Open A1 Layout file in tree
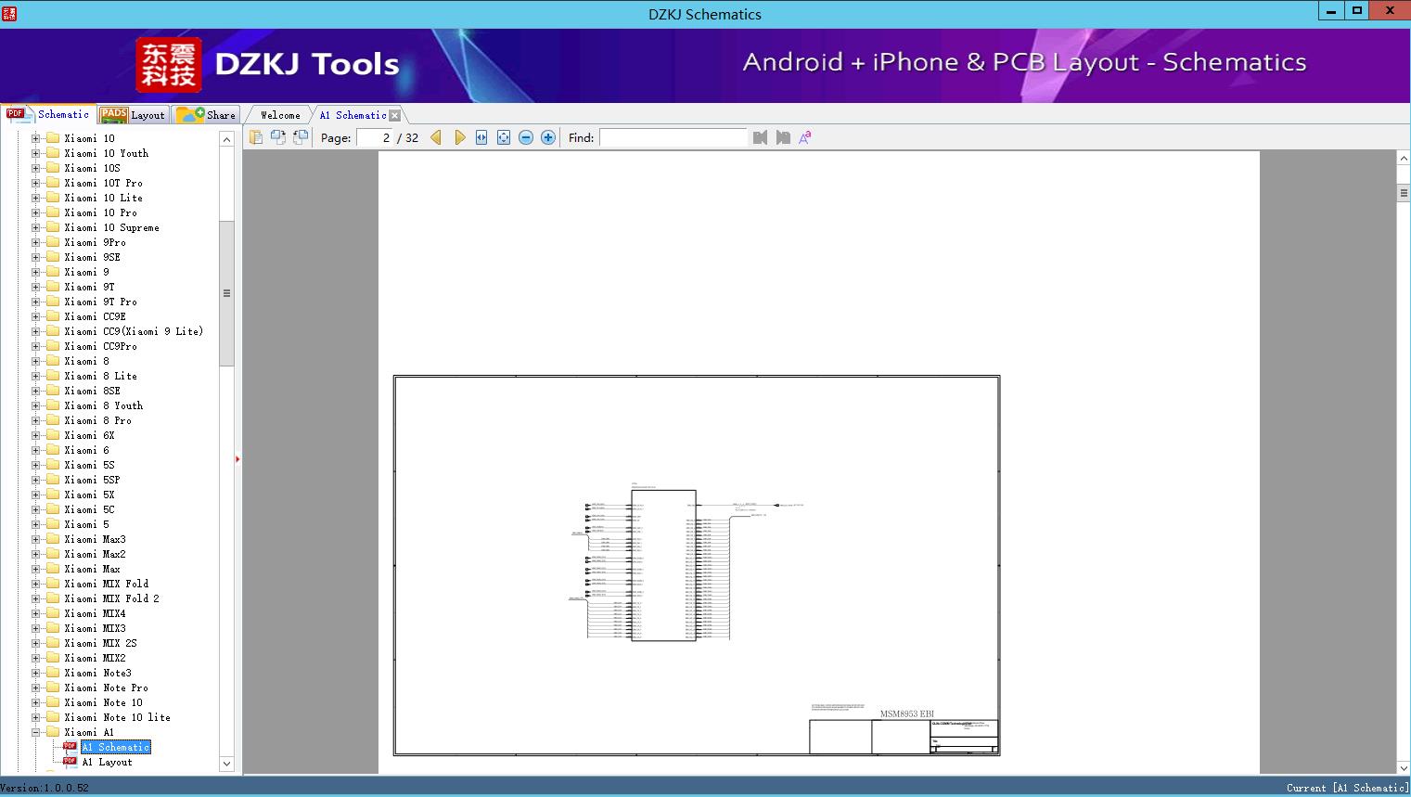Image resolution: width=1411 pixels, height=797 pixels. pos(107,762)
